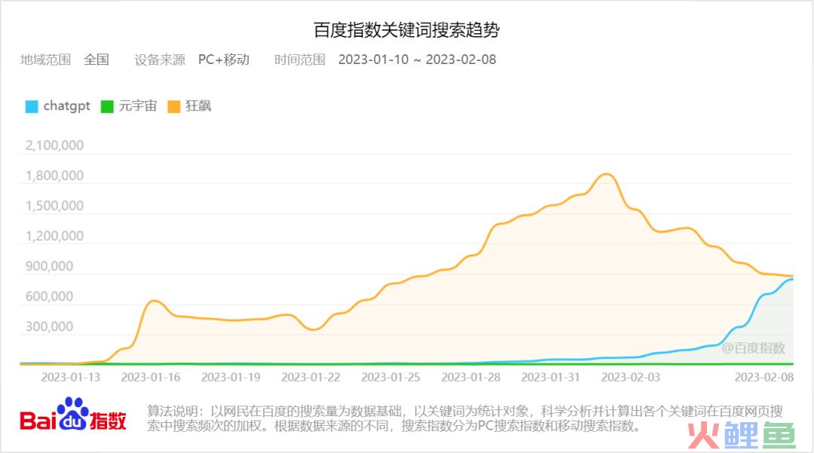Click the 900,000 y-axis label
Screen dimensions: 814x453
coord(49,266)
